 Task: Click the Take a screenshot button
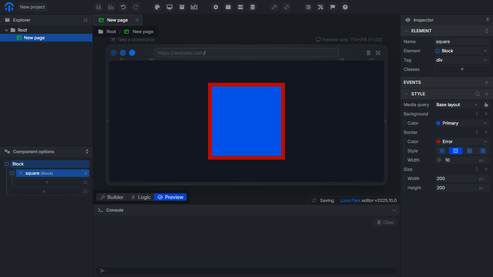132,40
